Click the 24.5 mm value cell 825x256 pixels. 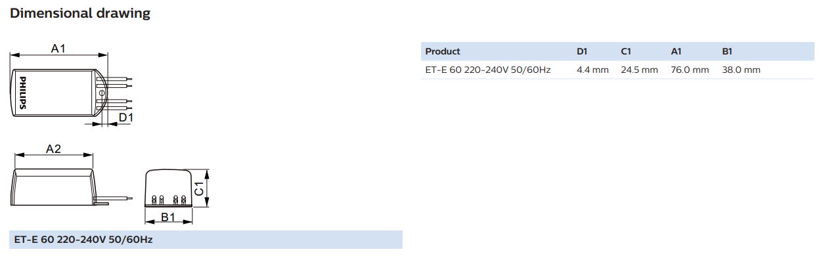click(639, 70)
